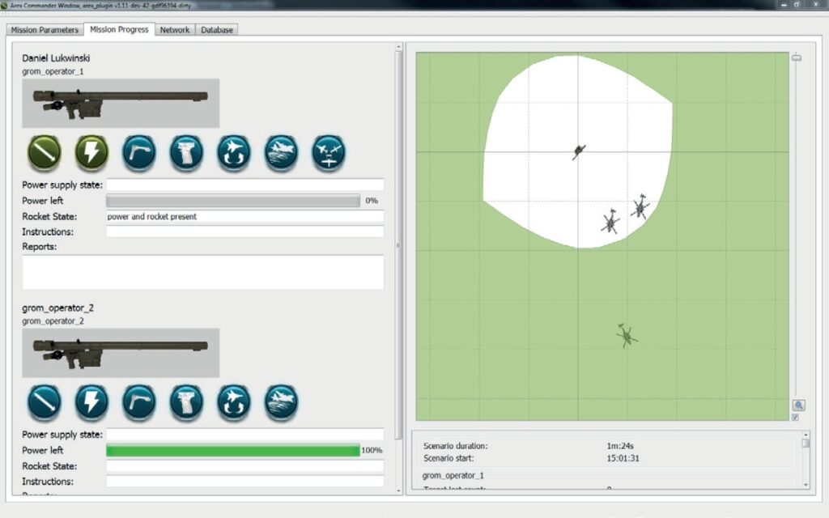Click the blue rocket tube icon for grom_operator_2

[x=45, y=401]
